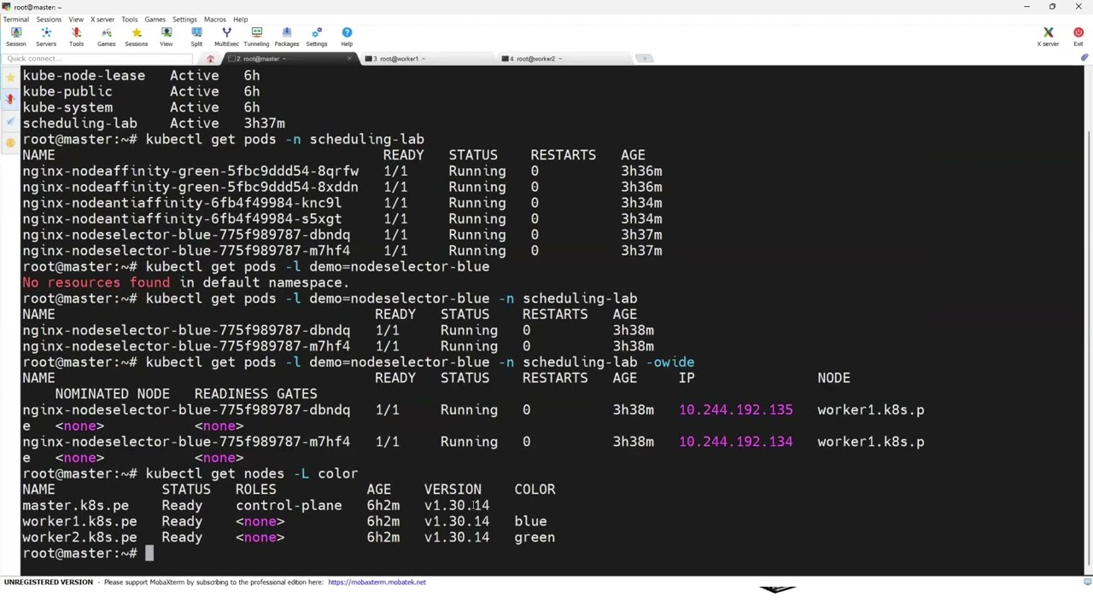
Task: Click the pod name nginx-nodeaffinity-green-5fbc9ddd54-8qrfw
Action: point(190,171)
